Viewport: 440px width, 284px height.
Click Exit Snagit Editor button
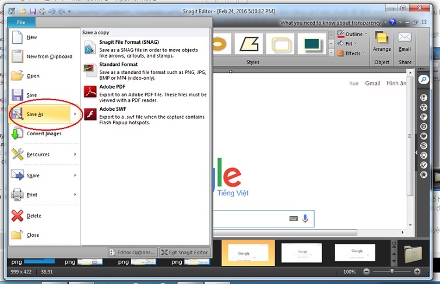click(185, 253)
